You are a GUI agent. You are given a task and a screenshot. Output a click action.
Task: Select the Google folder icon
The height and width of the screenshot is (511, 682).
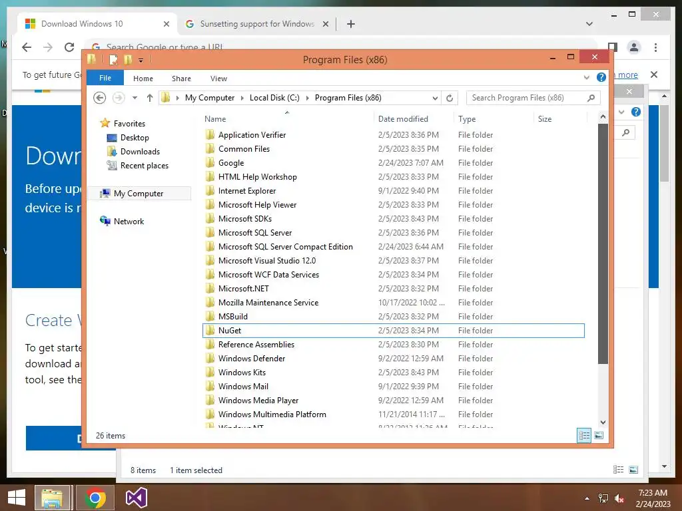click(x=210, y=162)
